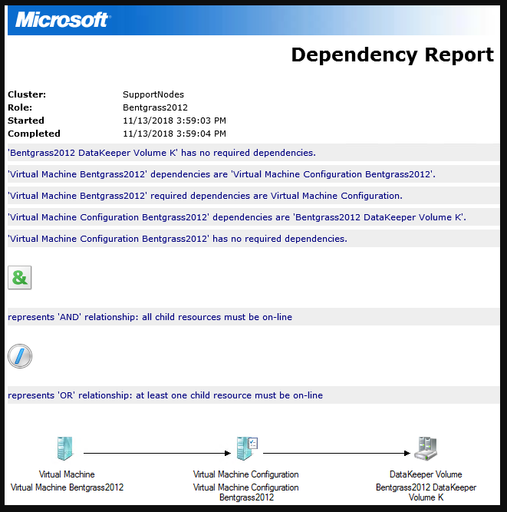507x512 pixels.
Task: Click the 'Cluster:' label
Action: click(27, 94)
